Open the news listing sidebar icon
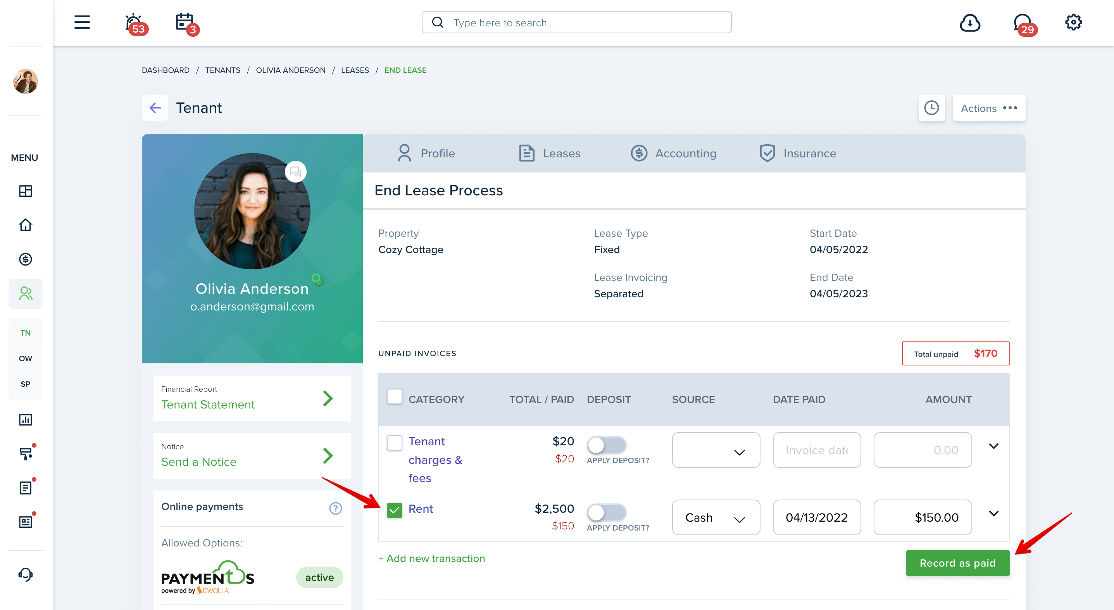The width and height of the screenshot is (1114, 610). point(26,521)
